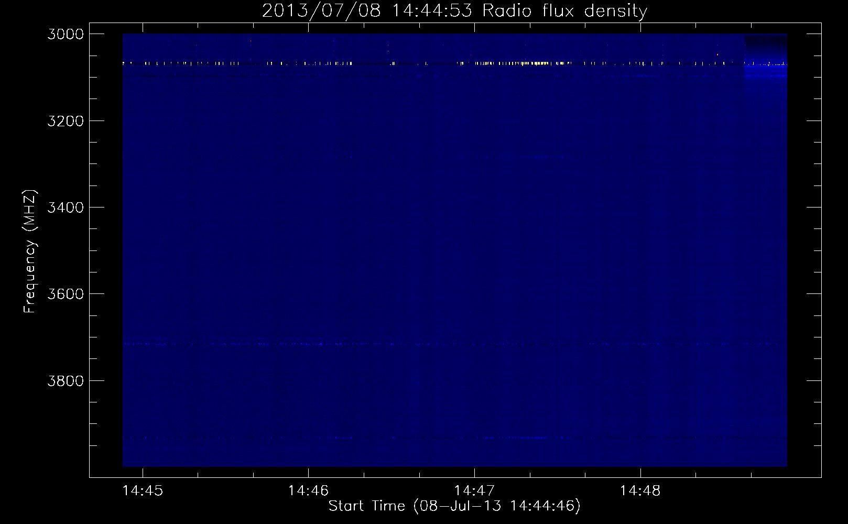Click the 3400 frequency tick label
Image resolution: width=848 pixels, height=524 pixels.
(x=66, y=208)
